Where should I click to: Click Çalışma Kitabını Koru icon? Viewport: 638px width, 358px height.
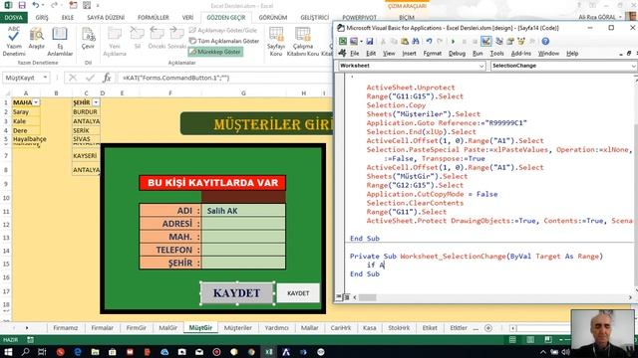303,42
